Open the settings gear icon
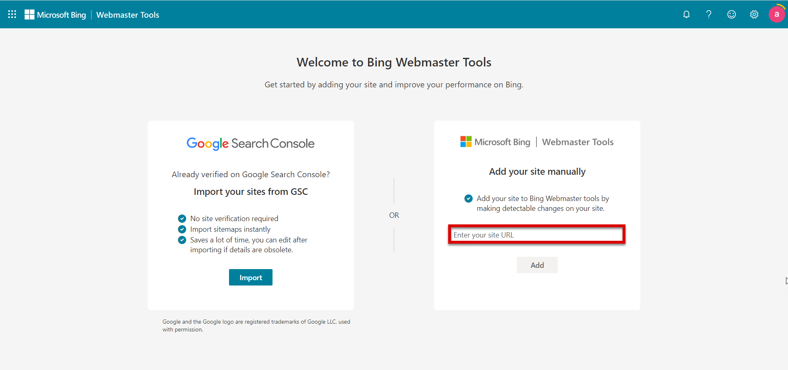Screen dimensions: 788x370 point(754,14)
